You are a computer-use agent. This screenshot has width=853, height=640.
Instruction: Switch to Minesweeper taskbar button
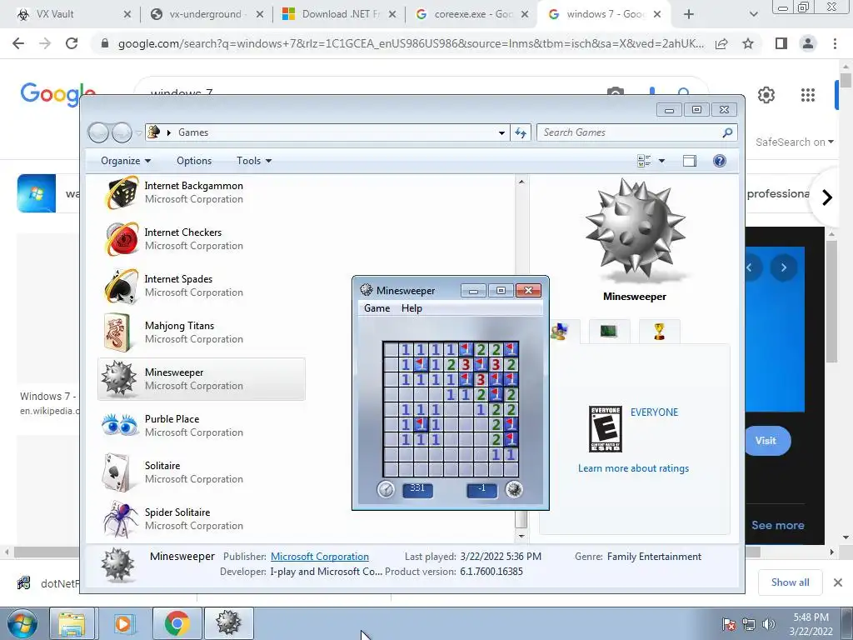(228, 623)
